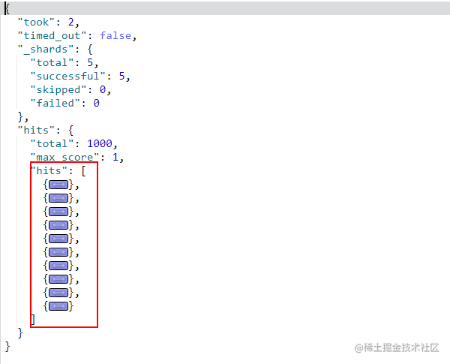The width and height of the screenshot is (450, 364).
Task: Expand the fourth collapsed hit object
Action: [58, 225]
